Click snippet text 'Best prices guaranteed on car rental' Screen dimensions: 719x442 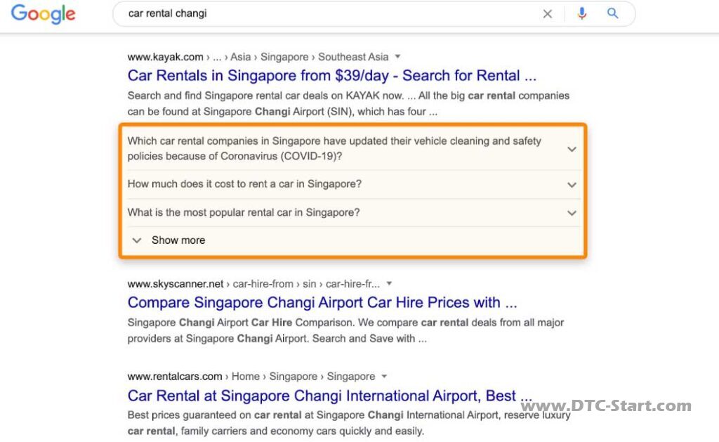215,415
